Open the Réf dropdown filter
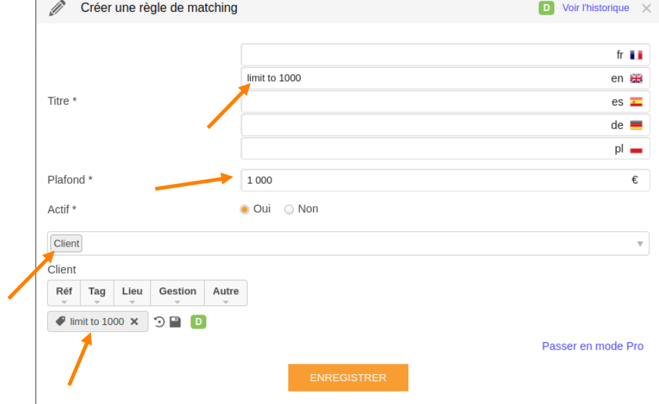This screenshot has width=659, height=404. click(x=64, y=293)
